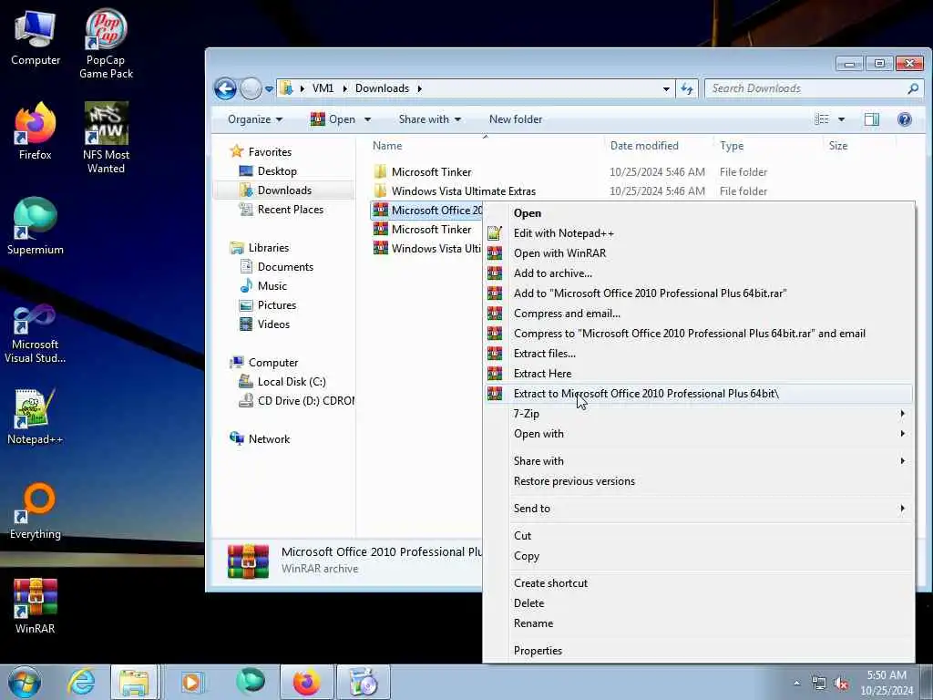This screenshot has width=933, height=700.
Task: Choose Rename from context menu
Action: (x=698, y=623)
